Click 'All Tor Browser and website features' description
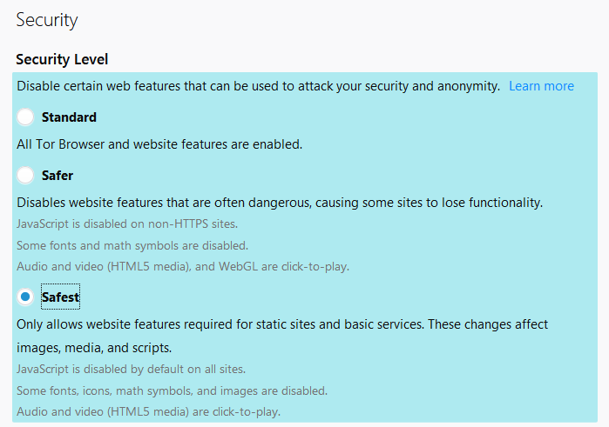This screenshot has height=427, width=609. pyautogui.click(x=159, y=144)
